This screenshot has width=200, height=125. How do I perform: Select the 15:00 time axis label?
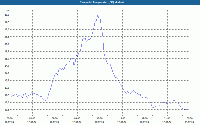122,118
